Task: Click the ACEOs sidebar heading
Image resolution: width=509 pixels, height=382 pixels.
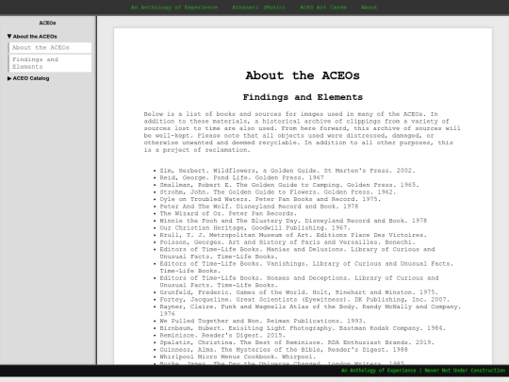Action: pyautogui.click(x=47, y=23)
